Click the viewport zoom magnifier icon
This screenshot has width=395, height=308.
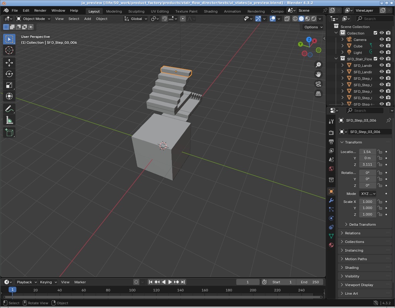pos(318,65)
